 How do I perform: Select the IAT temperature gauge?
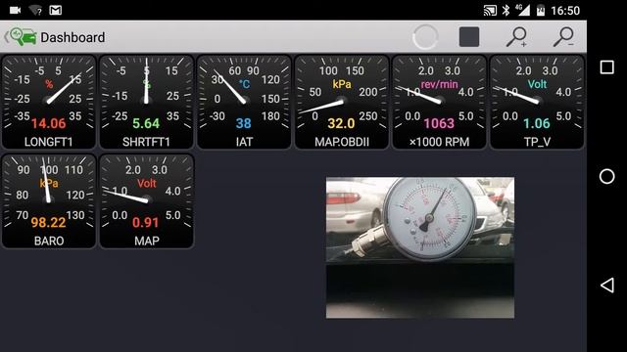click(x=244, y=102)
